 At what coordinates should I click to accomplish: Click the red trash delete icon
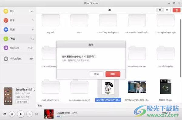tap(177, 10)
